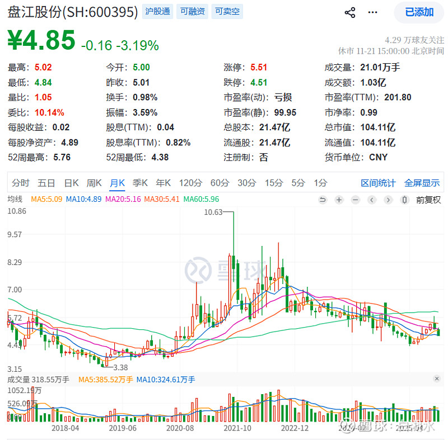Image resolution: width=448 pixels, height=440 pixels.
Task: Click the 成交量 318.55万手 label
Action: tap(38, 380)
